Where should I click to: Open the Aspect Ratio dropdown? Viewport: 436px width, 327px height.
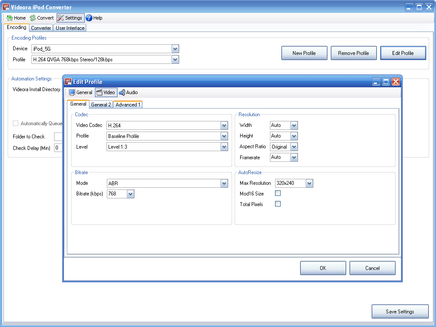[x=294, y=147]
